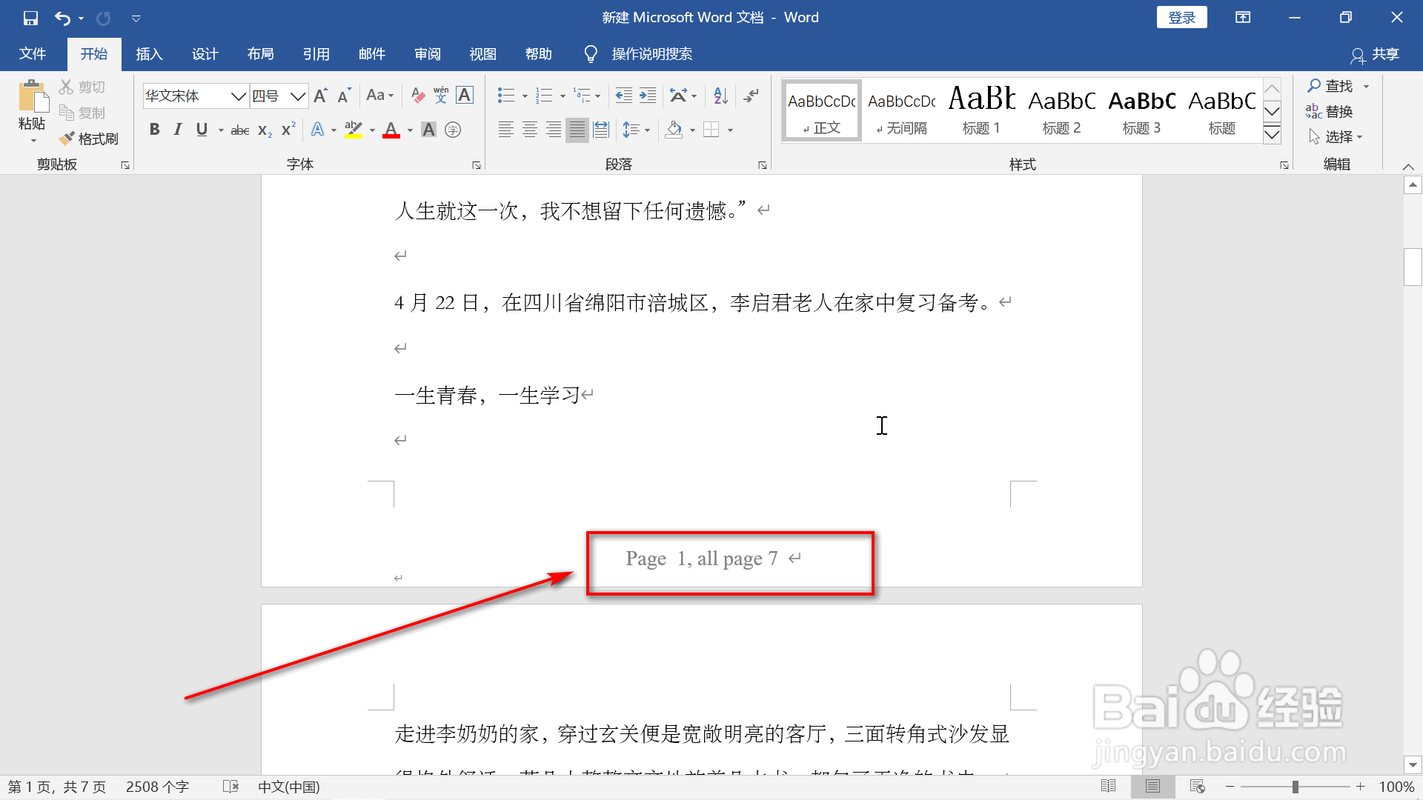Click the Copy icon
Image resolution: width=1423 pixels, height=800 pixels.
pos(67,113)
